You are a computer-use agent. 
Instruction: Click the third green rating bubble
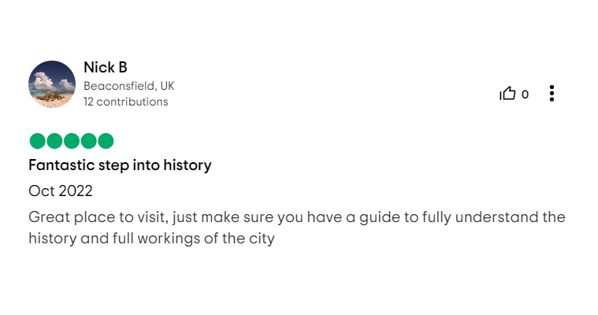coord(72,141)
